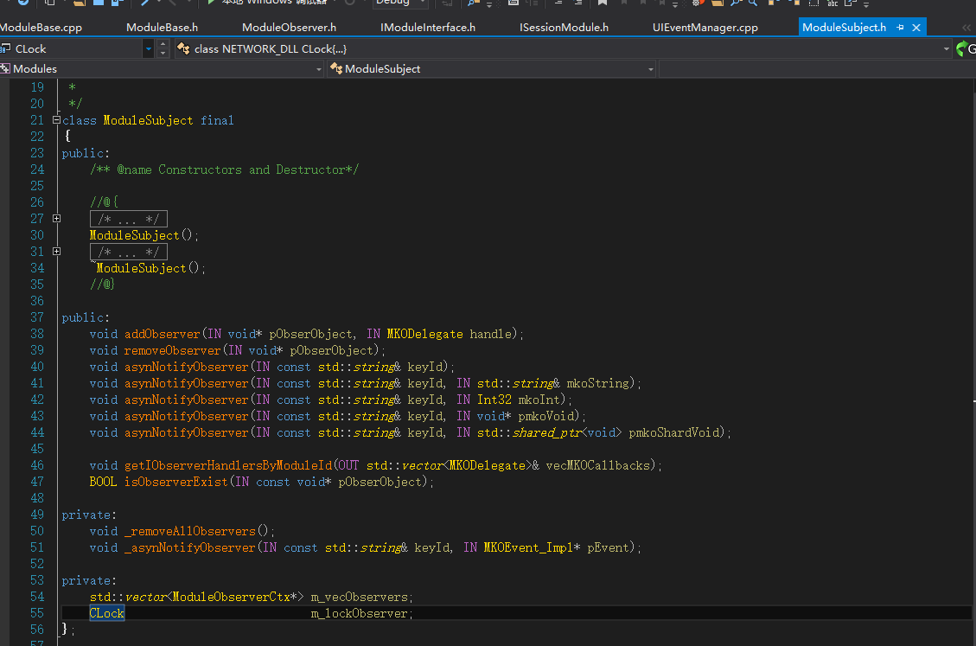Click line number 55 in the gutter

coord(37,613)
